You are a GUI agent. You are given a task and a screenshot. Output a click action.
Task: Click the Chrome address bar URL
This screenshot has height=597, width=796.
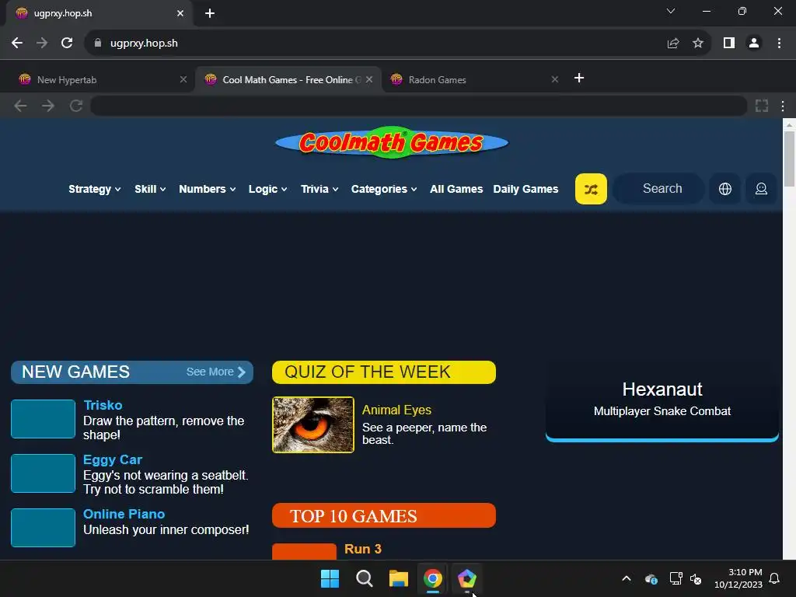tap(144, 44)
